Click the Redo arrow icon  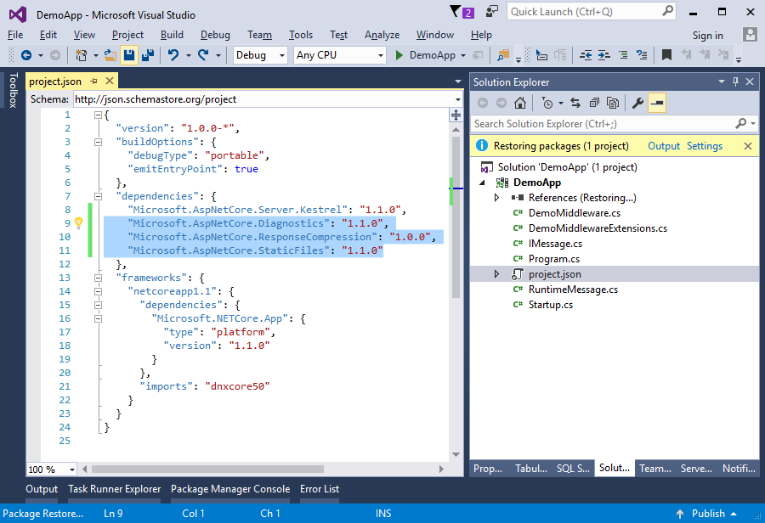click(x=203, y=55)
